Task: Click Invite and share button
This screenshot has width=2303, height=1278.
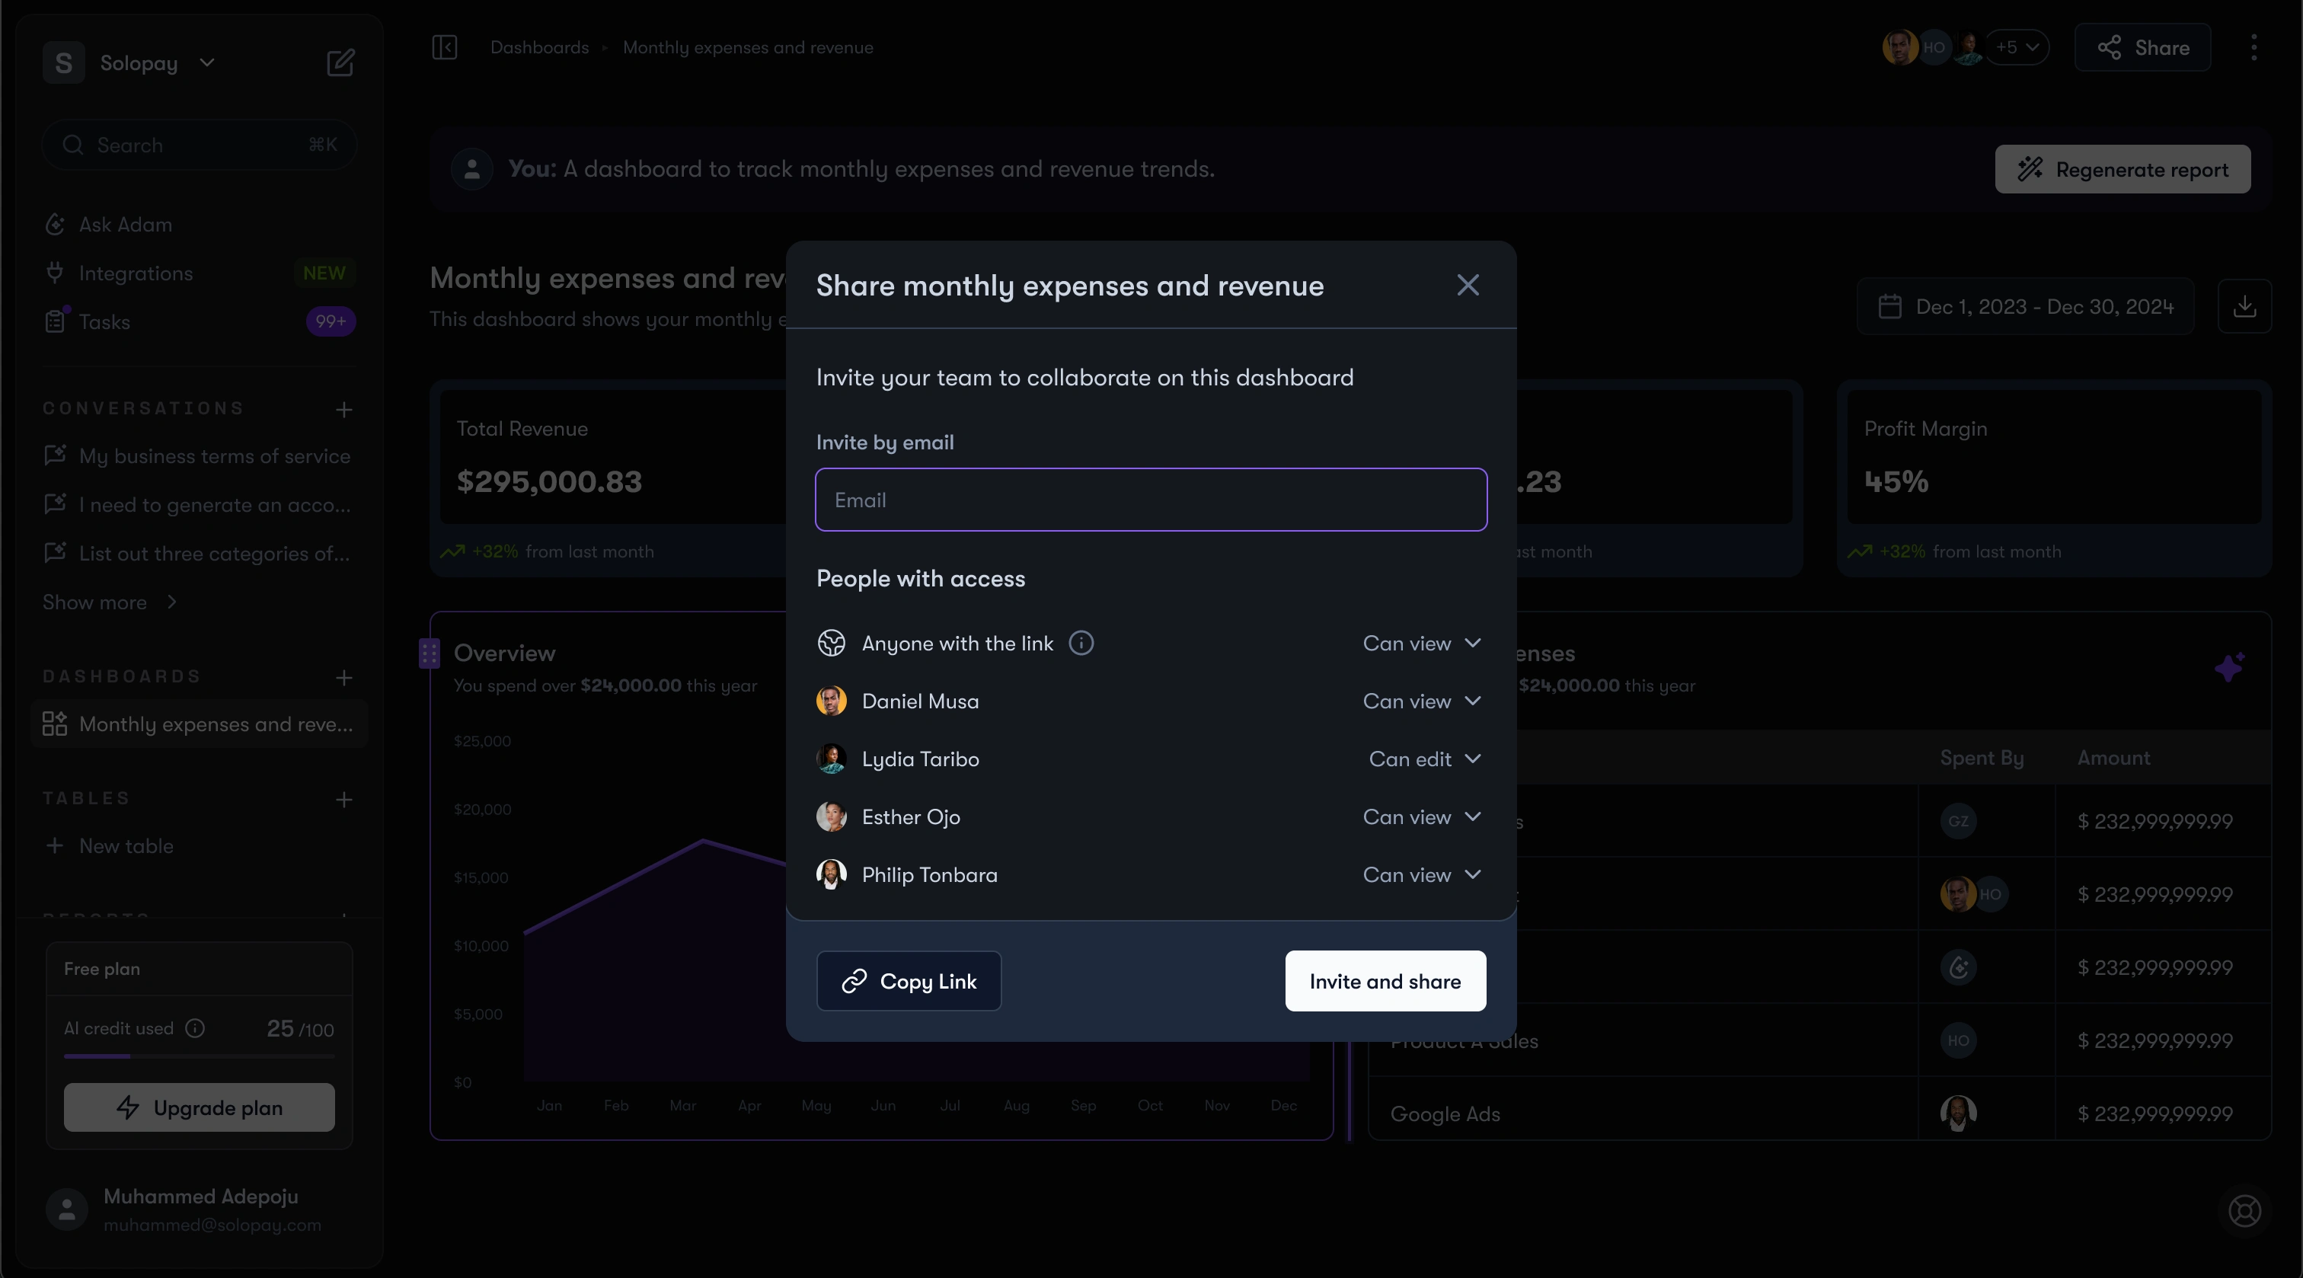Action: tap(1385, 981)
